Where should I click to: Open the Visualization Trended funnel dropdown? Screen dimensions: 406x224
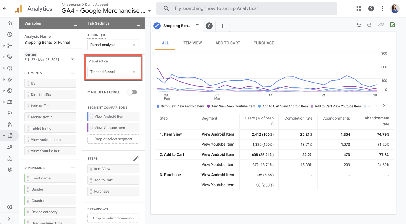[113, 72]
